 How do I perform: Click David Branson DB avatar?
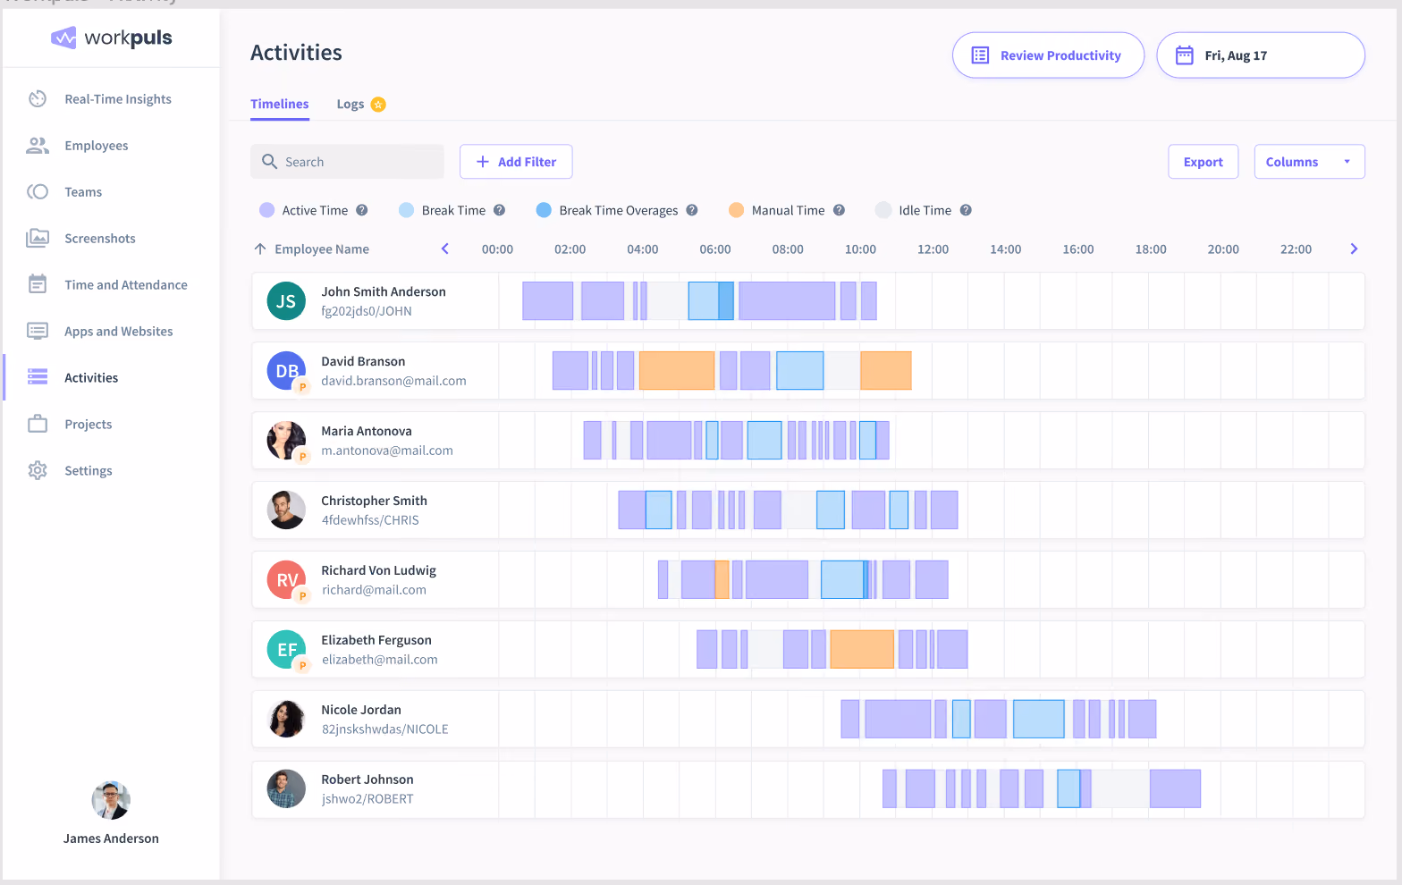point(286,371)
